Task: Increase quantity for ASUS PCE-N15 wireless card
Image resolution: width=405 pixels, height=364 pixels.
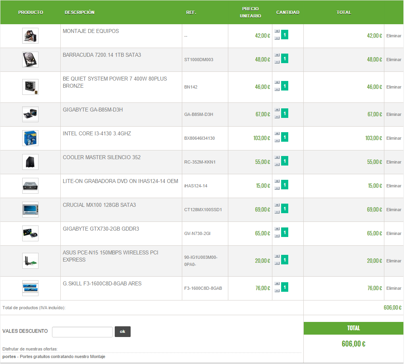Action: [x=277, y=256]
